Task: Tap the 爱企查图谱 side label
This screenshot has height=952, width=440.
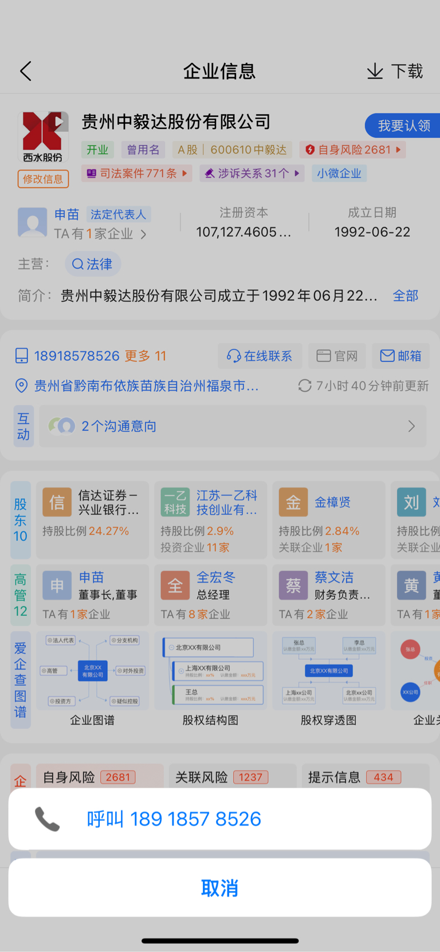Action: [21, 680]
